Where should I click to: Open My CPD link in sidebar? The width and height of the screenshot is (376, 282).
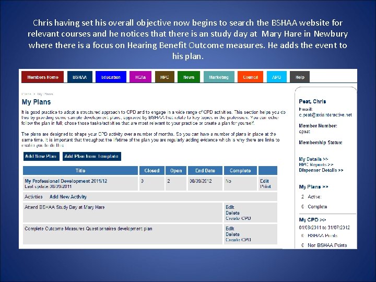coord(312,220)
